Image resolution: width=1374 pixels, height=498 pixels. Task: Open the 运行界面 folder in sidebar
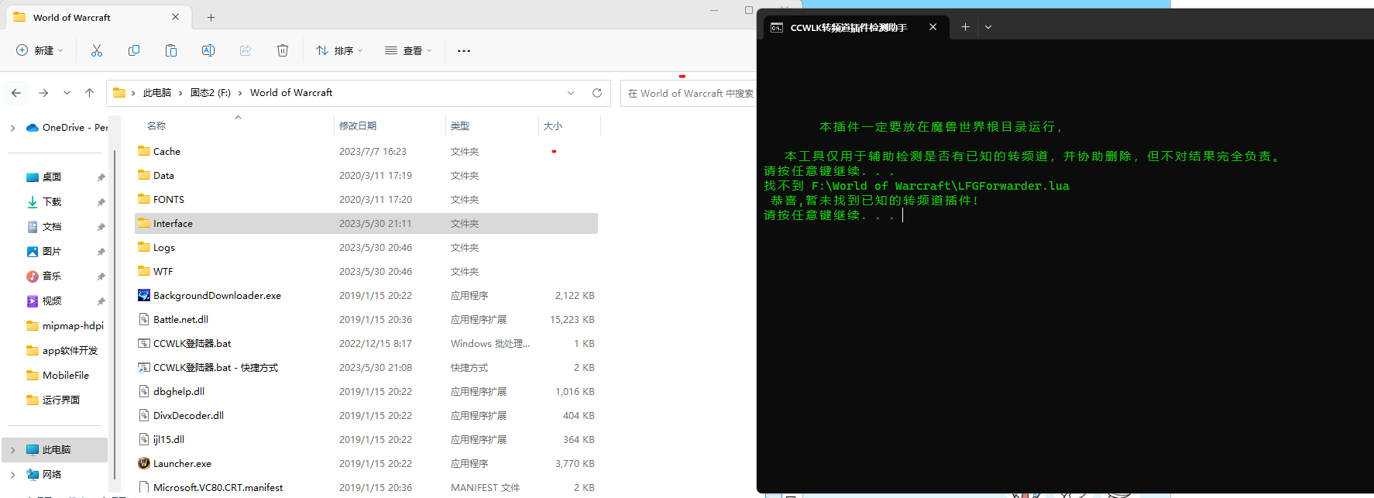pyautogui.click(x=53, y=400)
